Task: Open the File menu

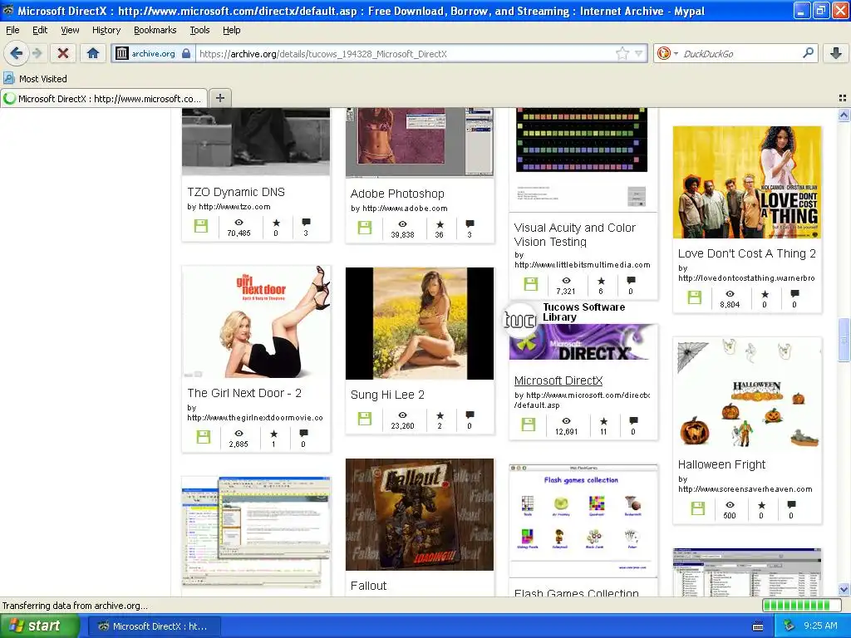Action: pyautogui.click(x=12, y=31)
